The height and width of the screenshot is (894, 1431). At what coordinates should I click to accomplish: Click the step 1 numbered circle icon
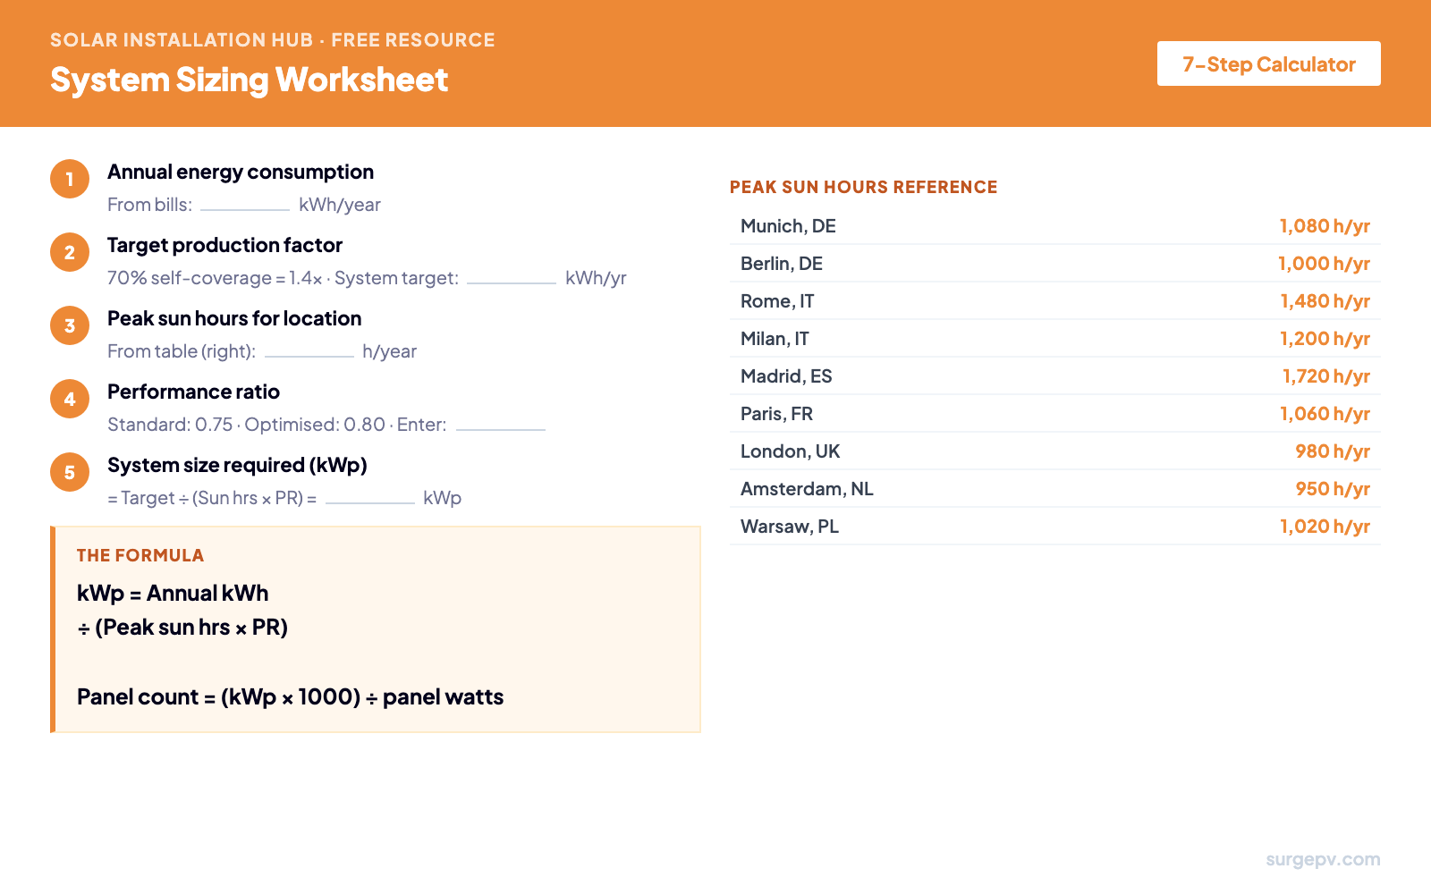69,179
